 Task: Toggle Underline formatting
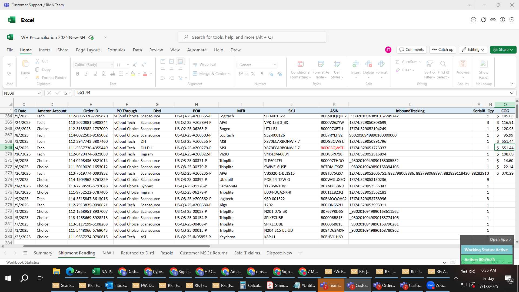click(x=95, y=74)
